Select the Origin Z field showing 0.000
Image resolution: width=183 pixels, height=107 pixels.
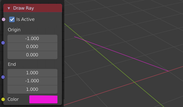(32, 55)
